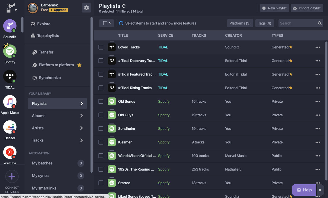
Task: Tick the checkbox for Sondheim
Action: pos(101,129)
